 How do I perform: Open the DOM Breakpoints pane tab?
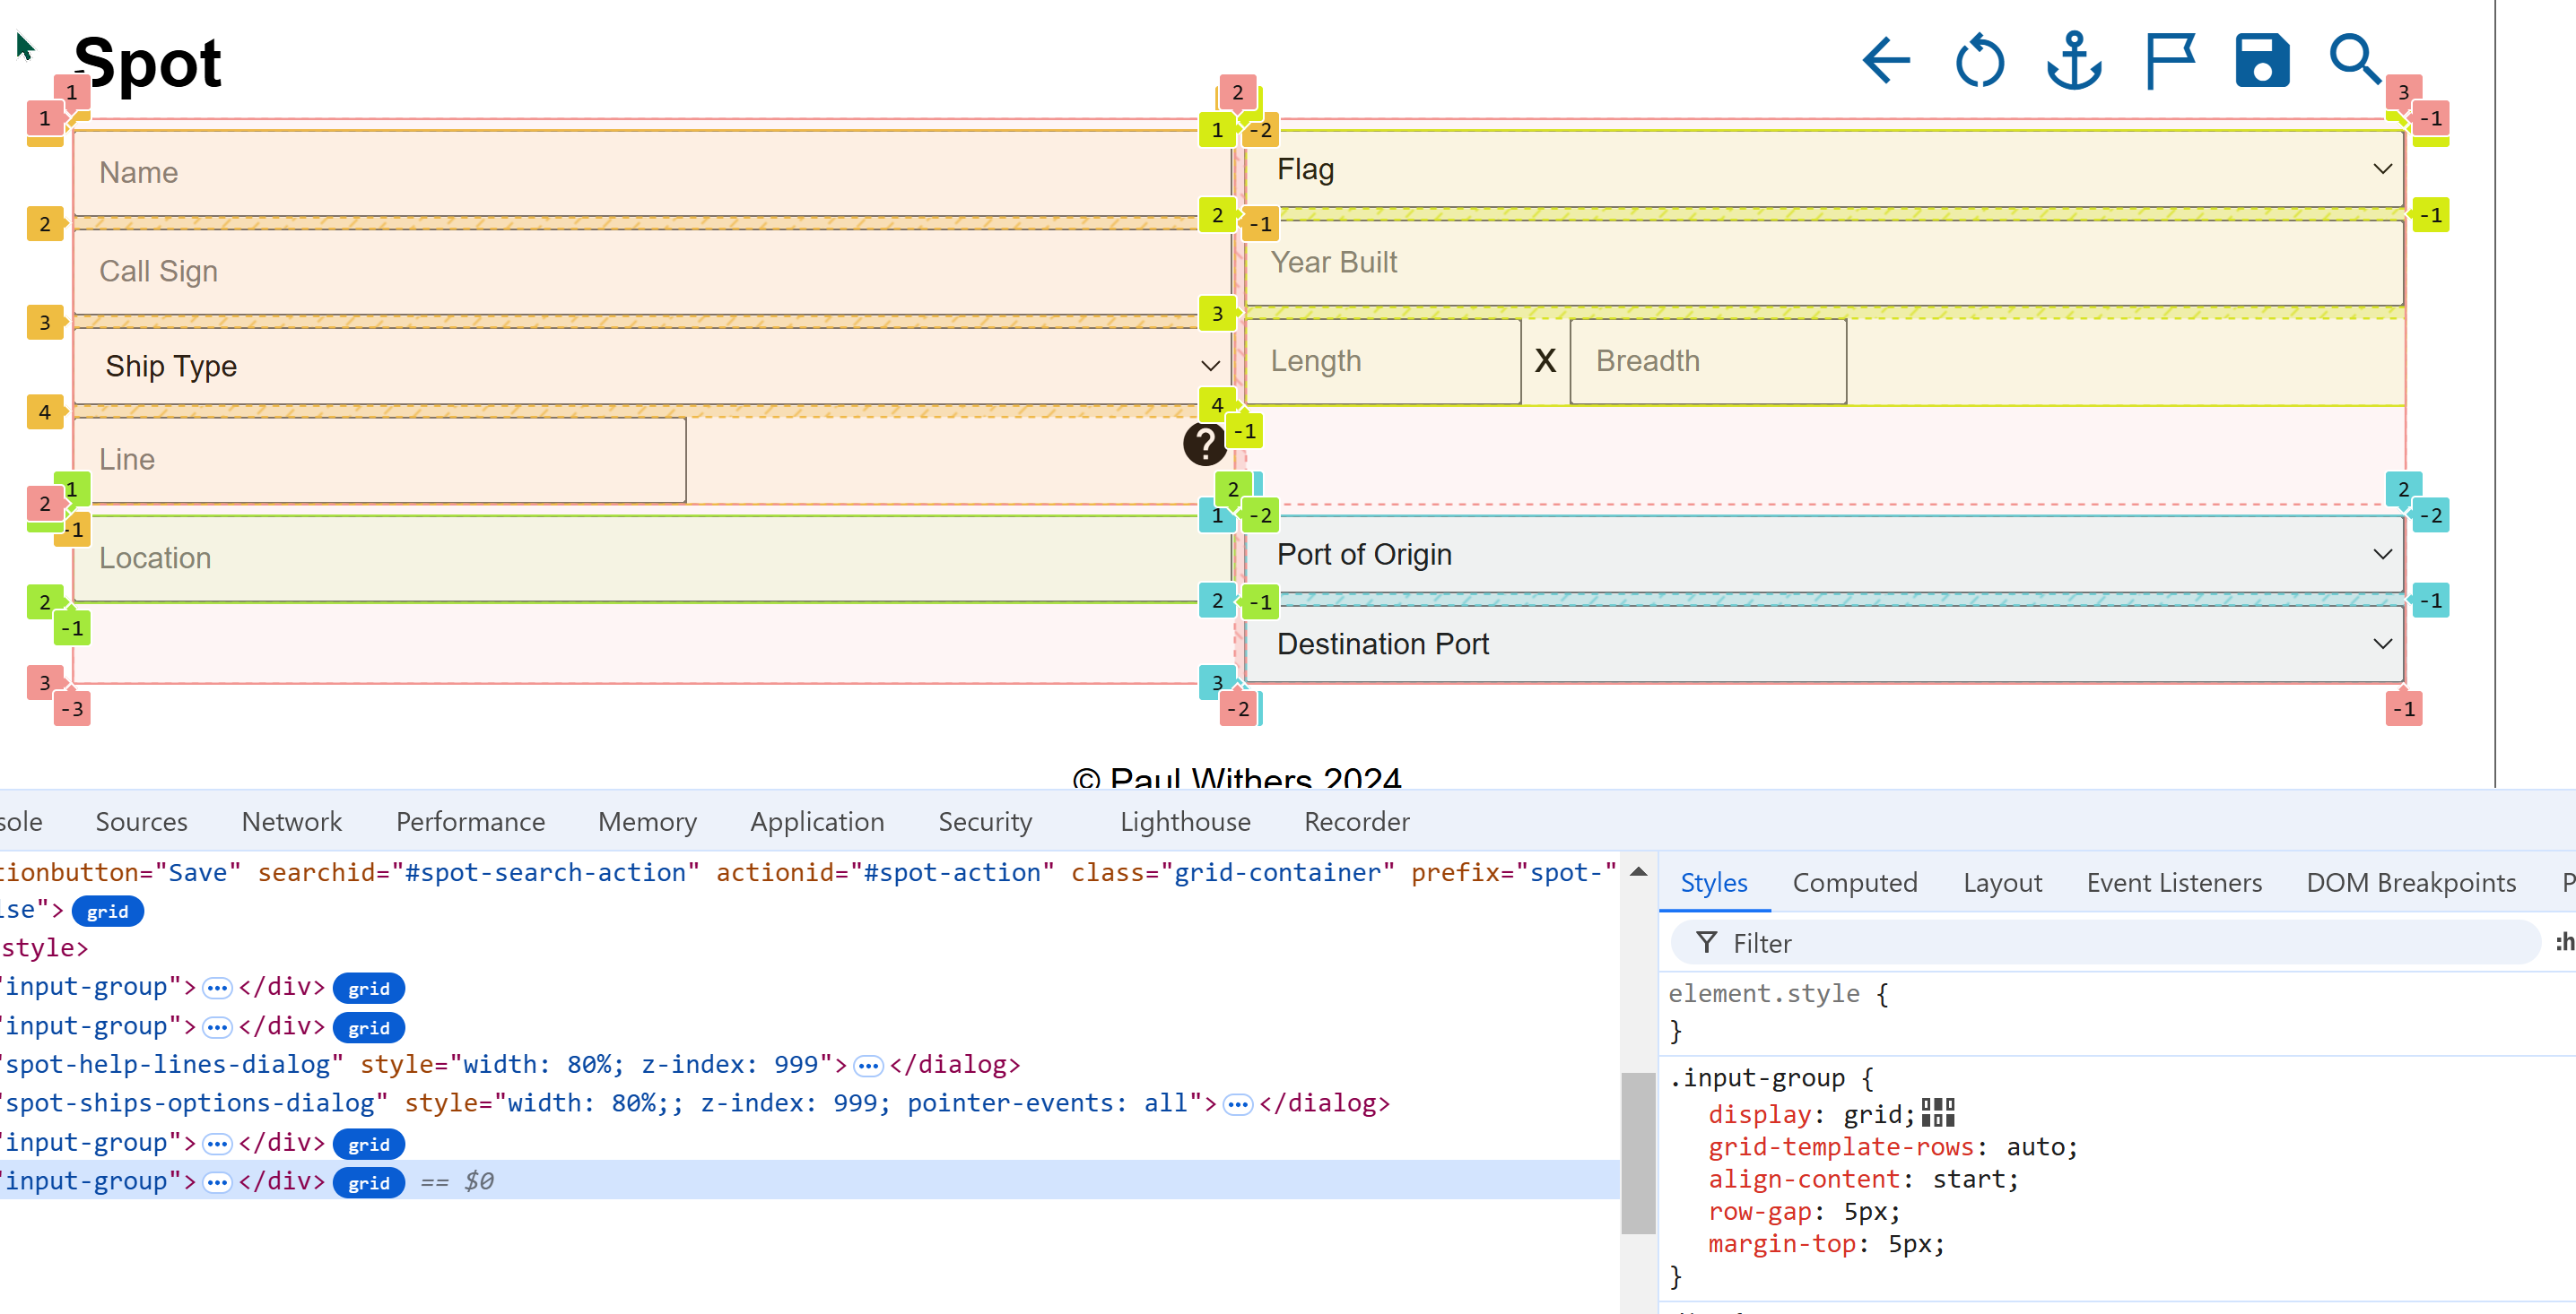(x=2410, y=882)
